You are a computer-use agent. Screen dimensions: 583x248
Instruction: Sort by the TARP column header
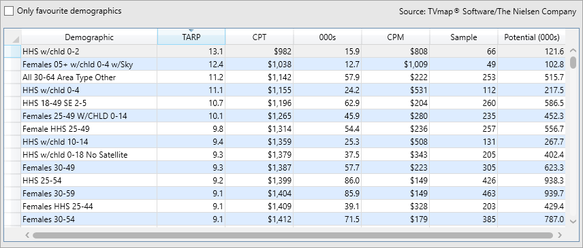pyautogui.click(x=191, y=37)
